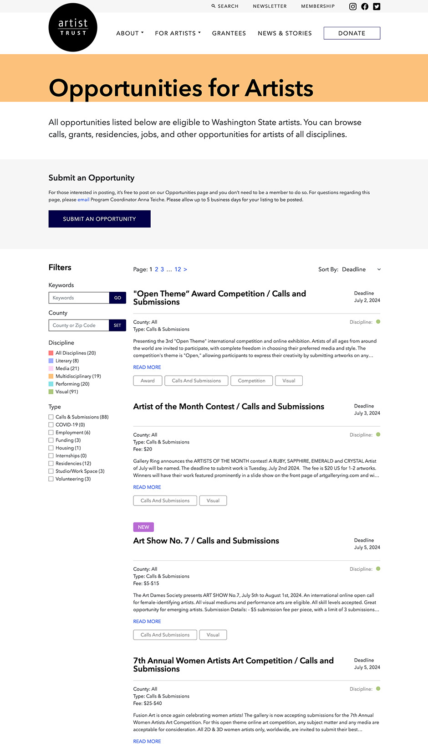The width and height of the screenshot is (428, 744).
Task: Select the orange Multidisciplinary color swatch
Action: pyautogui.click(x=51, y=376)
